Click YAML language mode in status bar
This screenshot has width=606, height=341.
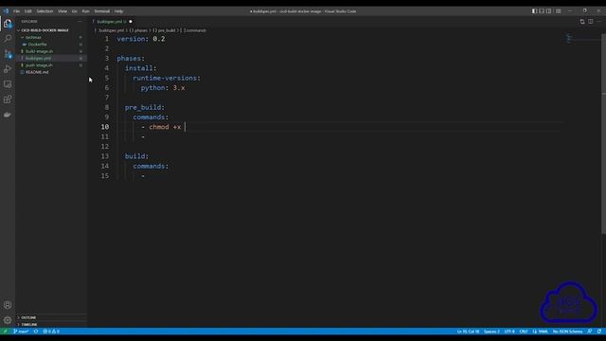pyautogui.click(x=541, y=332)
